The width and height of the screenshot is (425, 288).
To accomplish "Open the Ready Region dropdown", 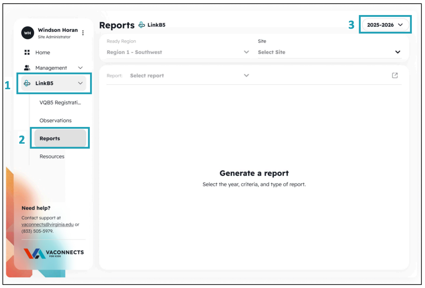I will point(178,52).
